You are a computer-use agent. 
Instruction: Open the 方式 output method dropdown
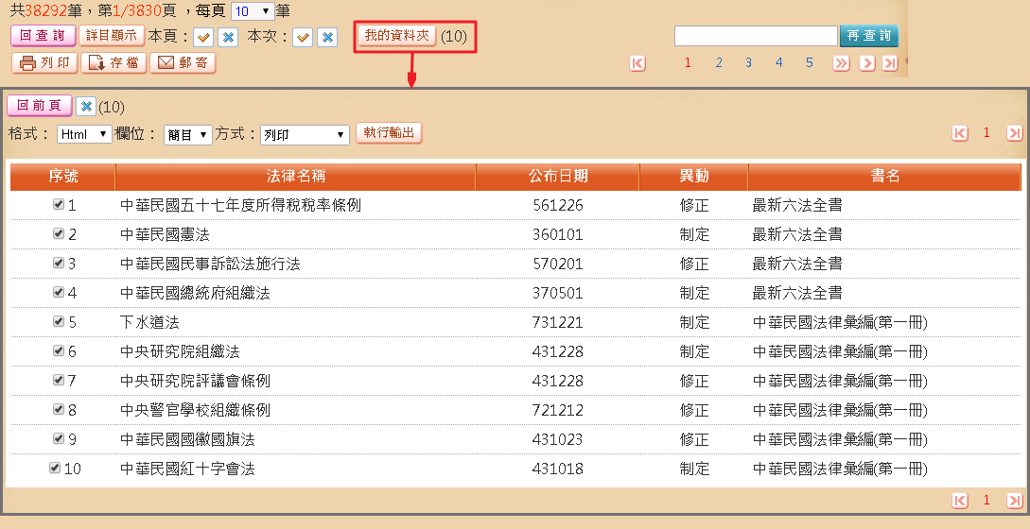tap(306, 135)
